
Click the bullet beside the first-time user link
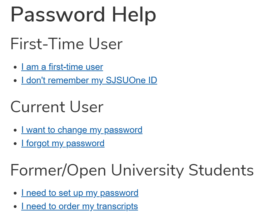click(x=14, y=67)
